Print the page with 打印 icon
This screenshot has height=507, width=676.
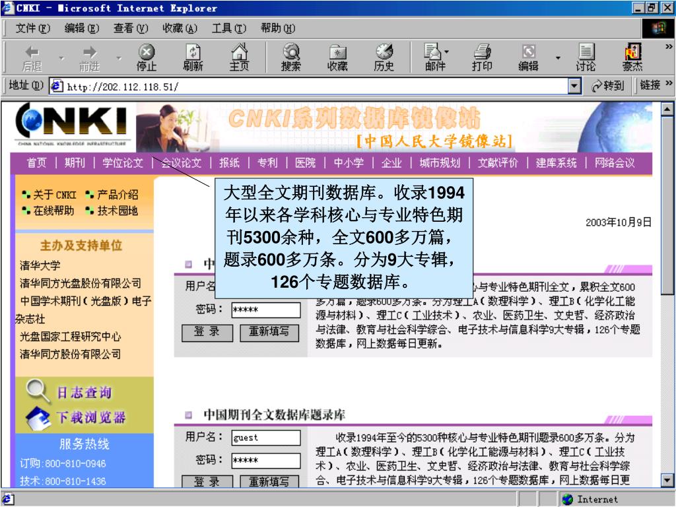click(x=482, y=58)
